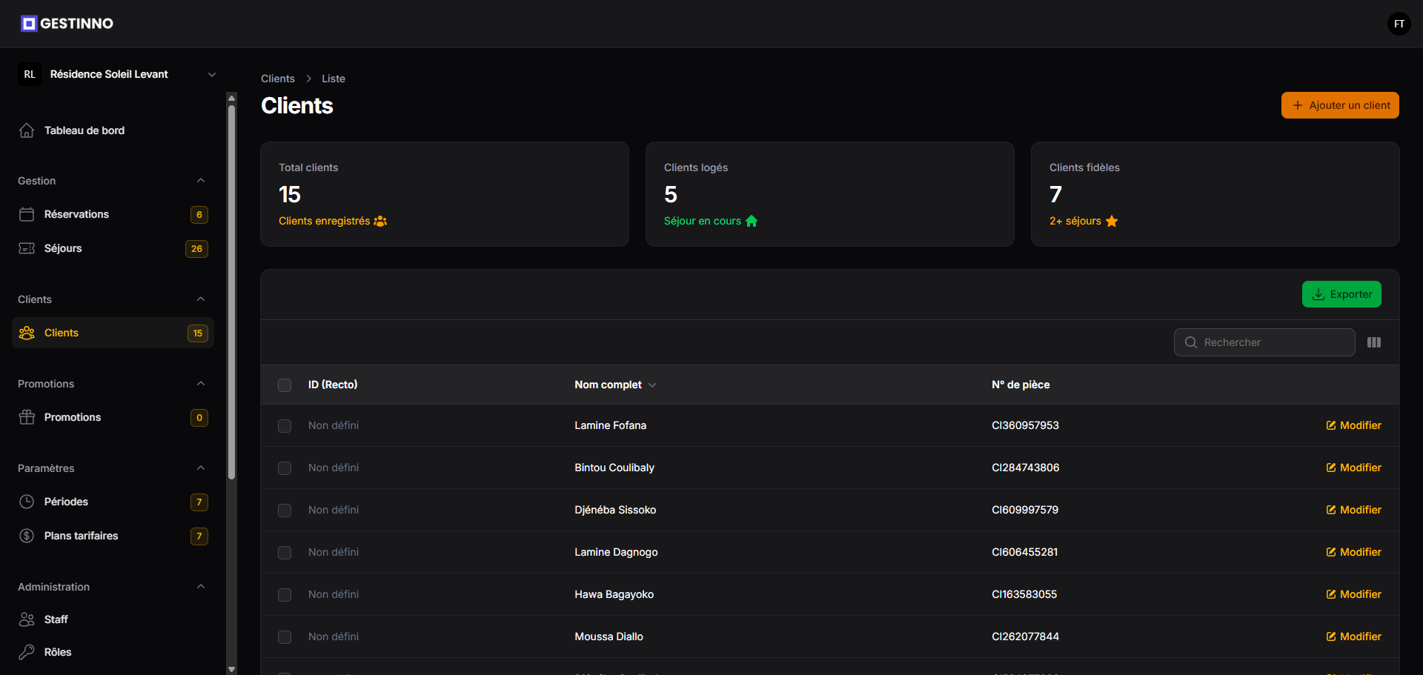
Task: Open the FT user avatar menu
Action: click(1399, 24)
